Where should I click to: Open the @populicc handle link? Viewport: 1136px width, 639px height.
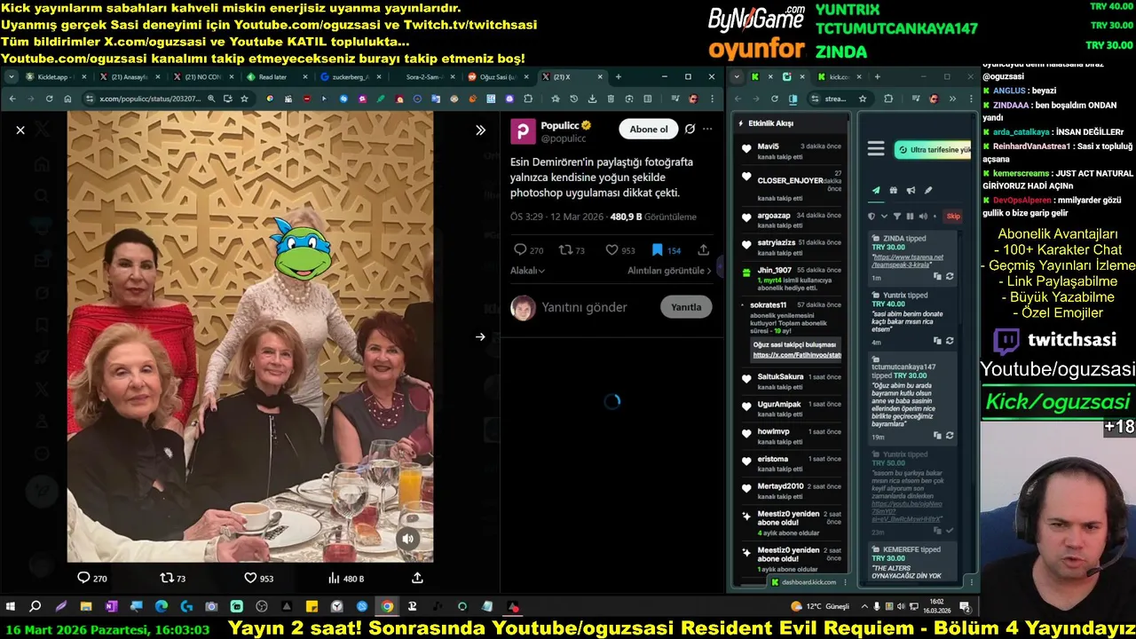point(564,138)
